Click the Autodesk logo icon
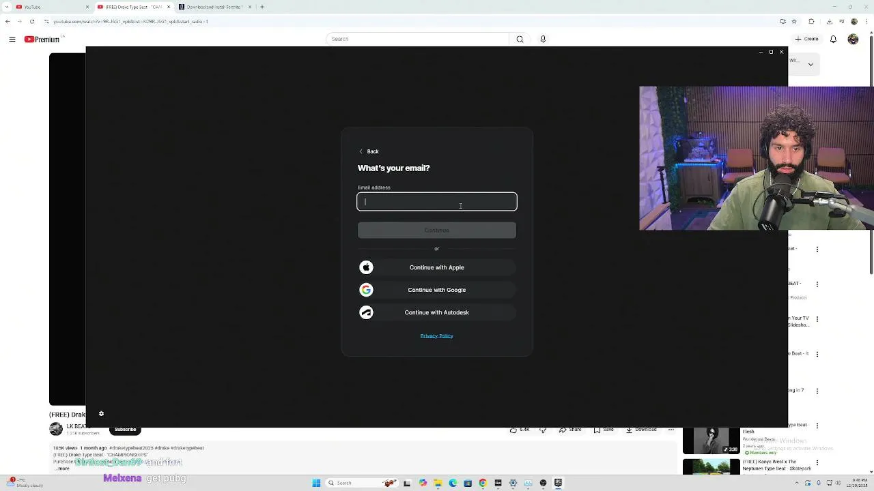The image size is (874, 491). [x=367, y=312]
